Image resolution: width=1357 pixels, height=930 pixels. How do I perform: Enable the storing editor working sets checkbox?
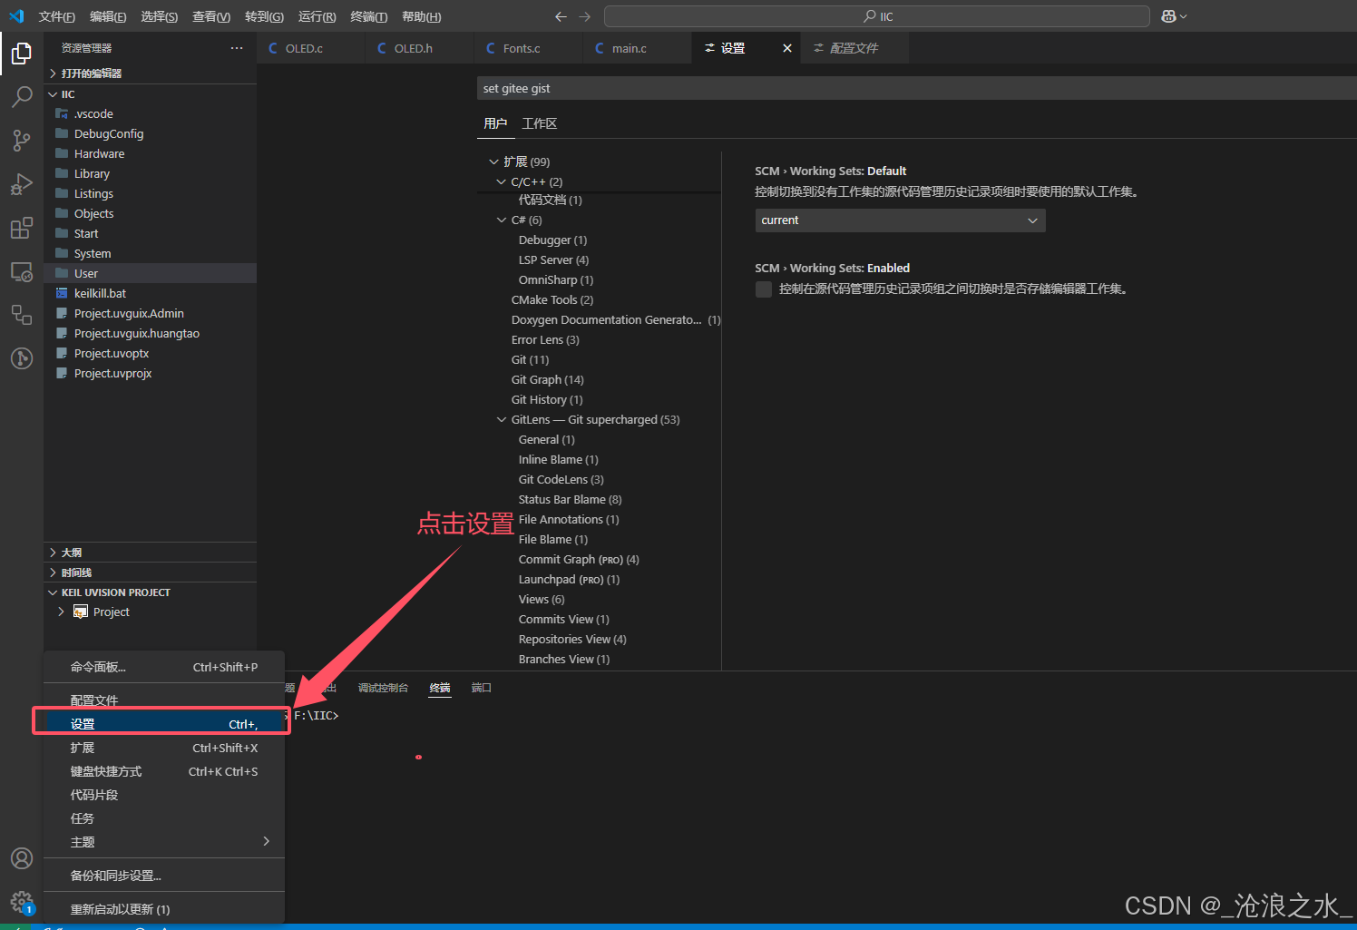point(763,289)
